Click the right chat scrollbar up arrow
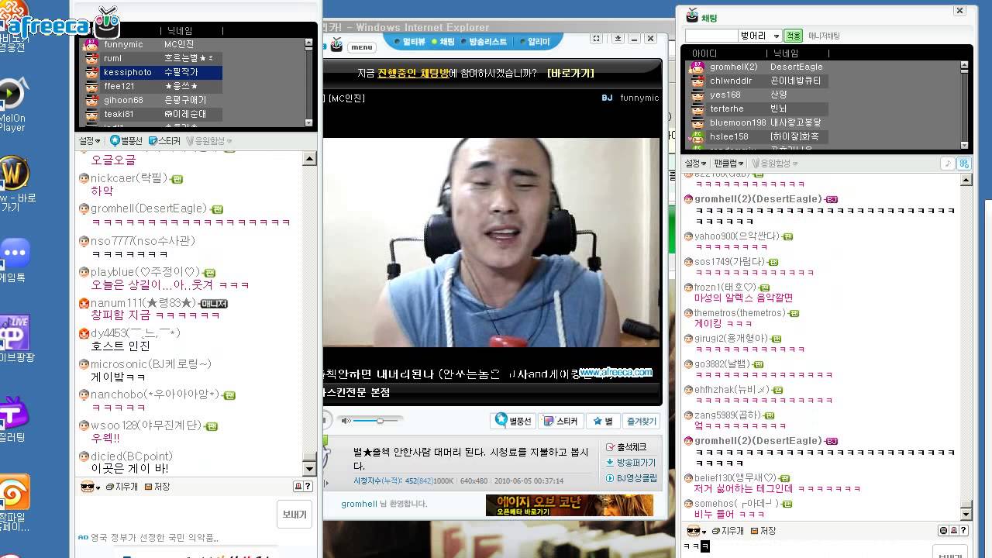 pyautogui.click(x=966, y=180)
